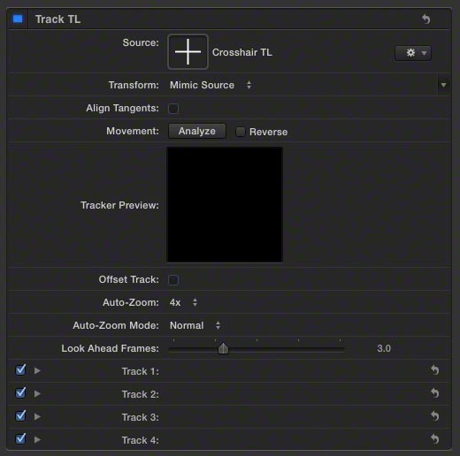Click the Look Ahead Frames label

[x=110, y=348]
